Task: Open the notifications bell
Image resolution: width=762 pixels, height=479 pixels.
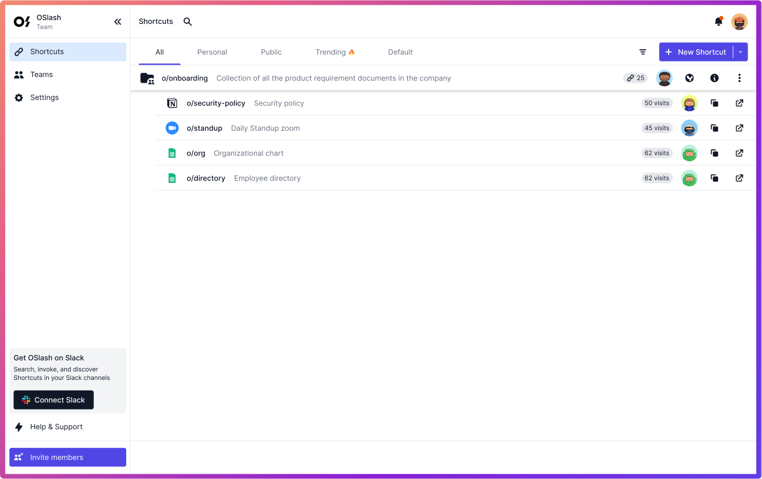Action: [x=719, y=22]
